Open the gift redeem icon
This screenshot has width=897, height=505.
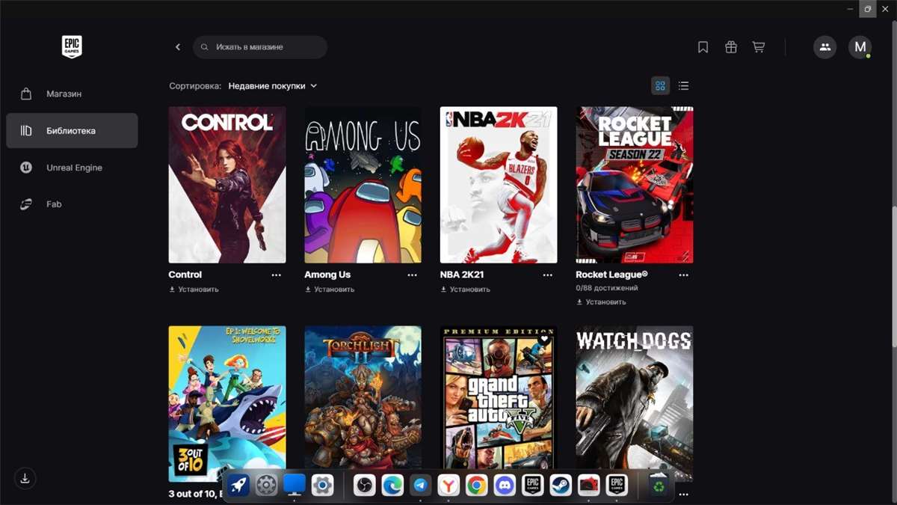pyautogui.click(x=731, y=47)
